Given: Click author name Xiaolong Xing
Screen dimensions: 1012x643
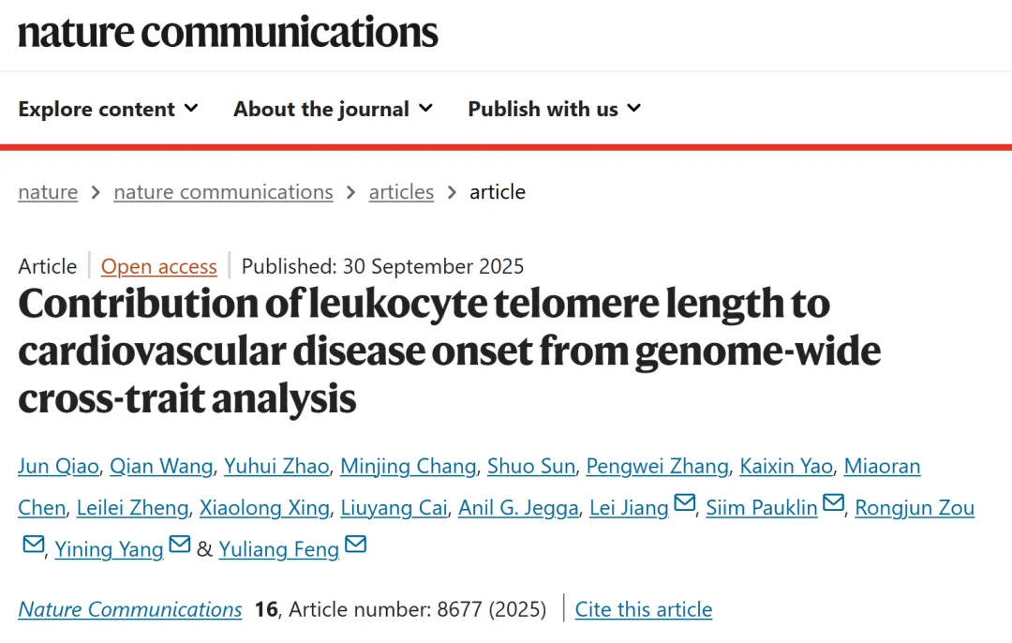Looking at the screenshot, I should (x=264, y=508).
